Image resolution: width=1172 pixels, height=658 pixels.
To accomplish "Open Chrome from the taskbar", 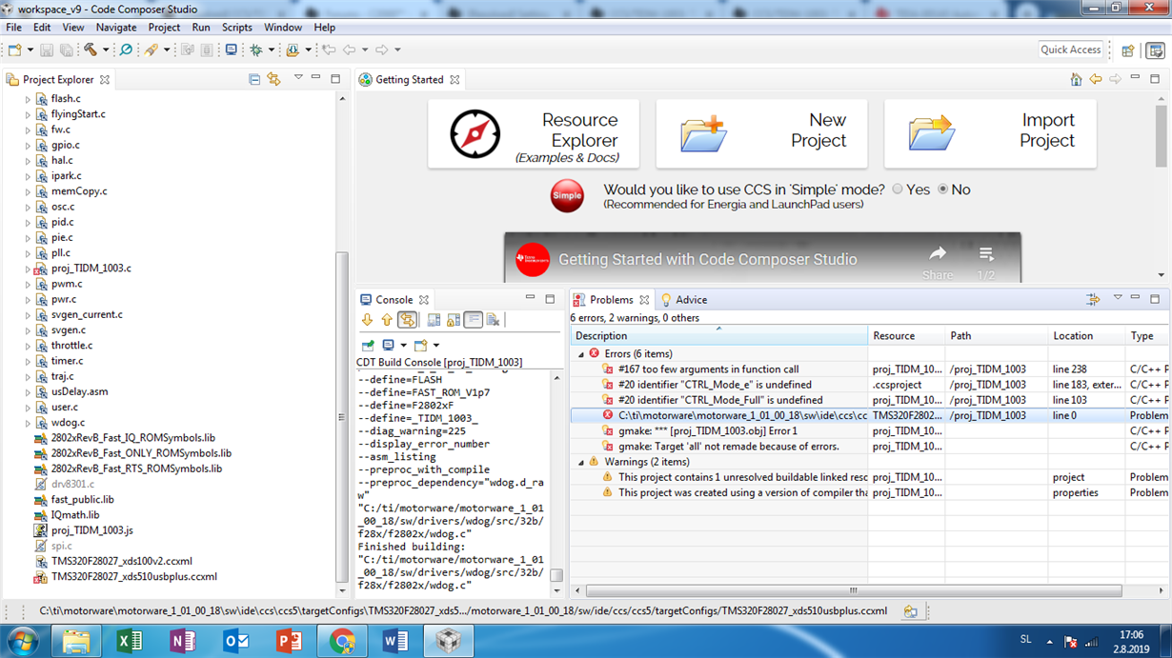I will (342, 642).
